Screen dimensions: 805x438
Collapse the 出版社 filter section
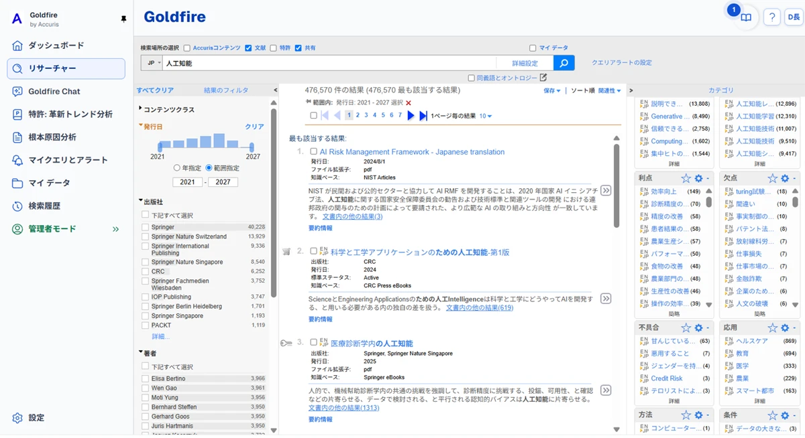click(150, 202)
